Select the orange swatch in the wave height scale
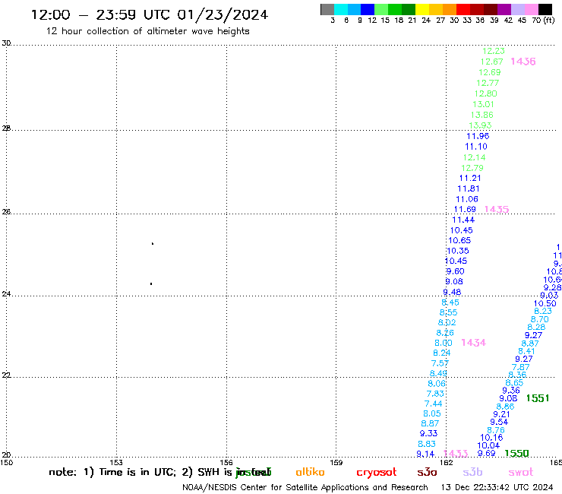The width and height of the screenshot is (562, 494). click(x=450, y=9)
